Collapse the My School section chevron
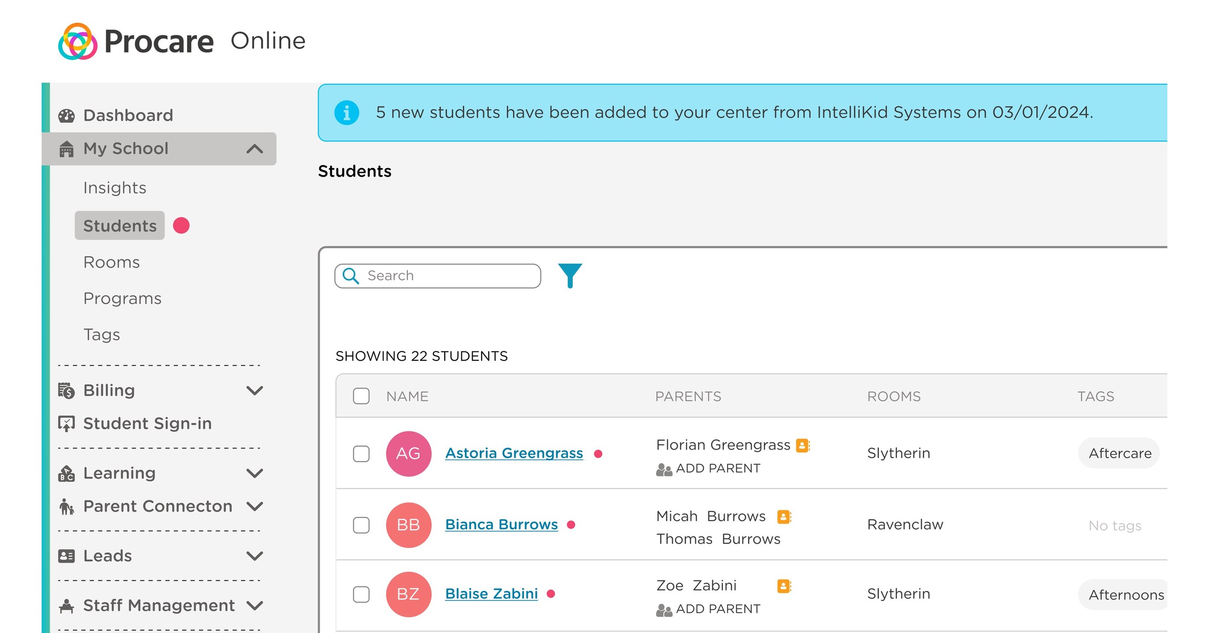 pyautogui.click(x=254, y=149)
